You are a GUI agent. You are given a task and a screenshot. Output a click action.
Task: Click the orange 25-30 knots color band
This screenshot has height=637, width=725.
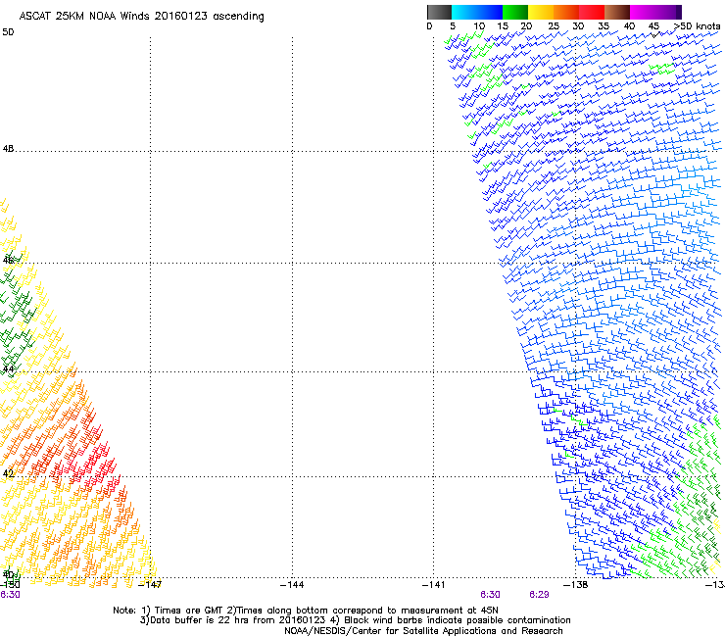tap(566, 12)
